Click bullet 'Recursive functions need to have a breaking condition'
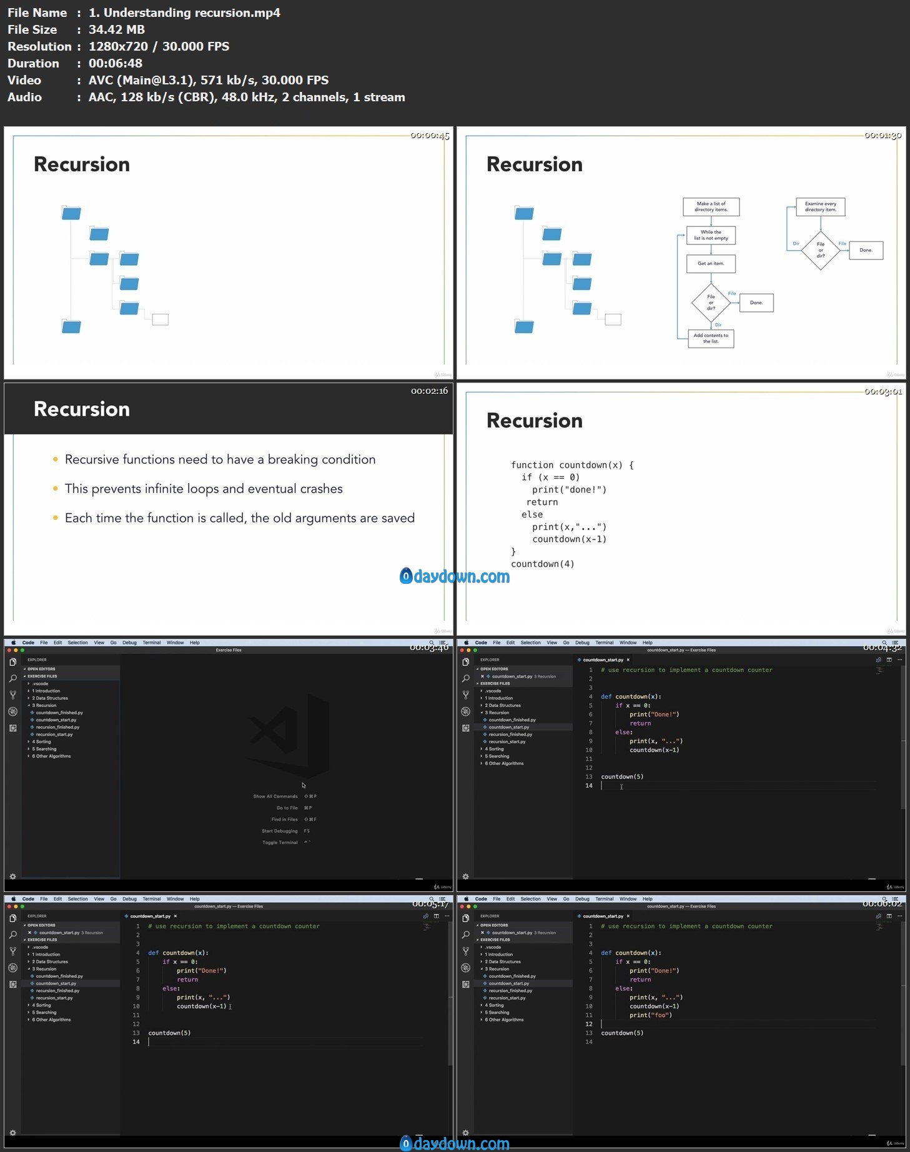 (x=220, y=459)
